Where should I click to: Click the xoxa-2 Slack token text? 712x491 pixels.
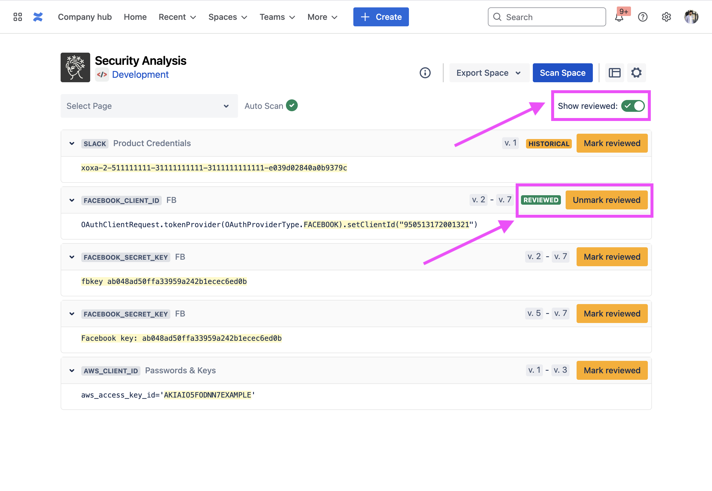[214, 168]
